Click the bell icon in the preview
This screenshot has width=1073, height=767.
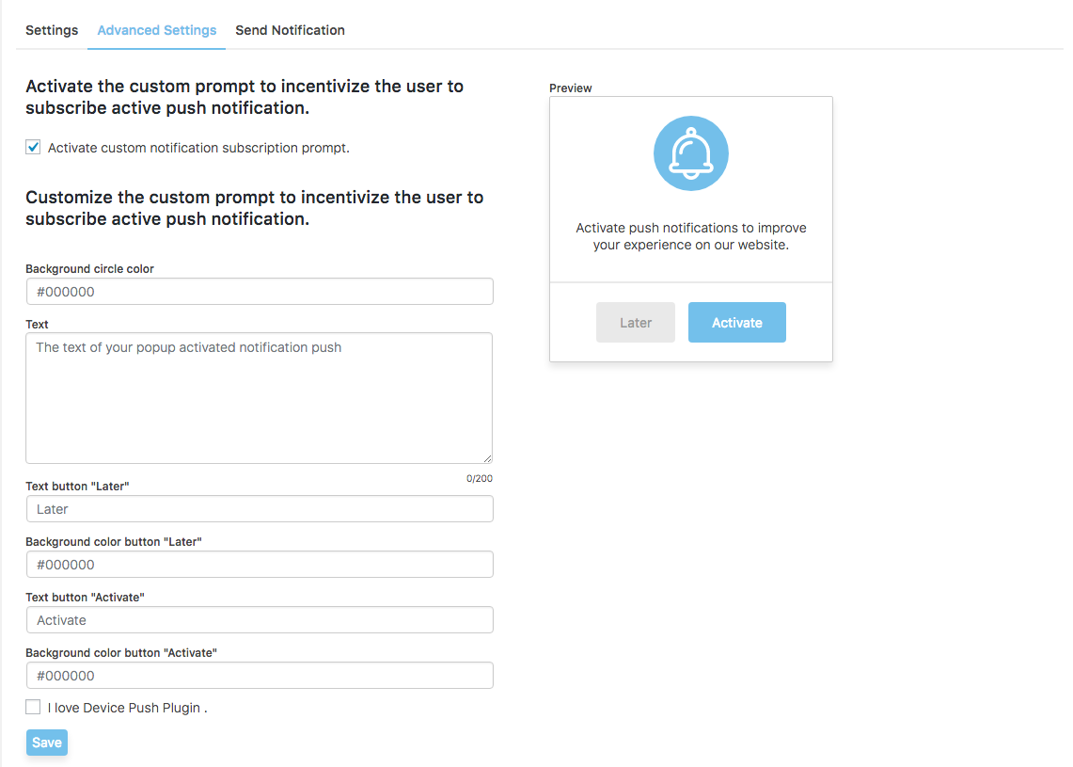point(690,153)
